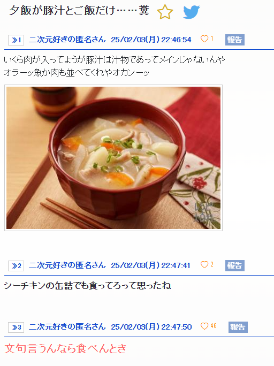Report post 3 using 報告 button
This screenshot has width=274, height=366.
coord(238,327)
